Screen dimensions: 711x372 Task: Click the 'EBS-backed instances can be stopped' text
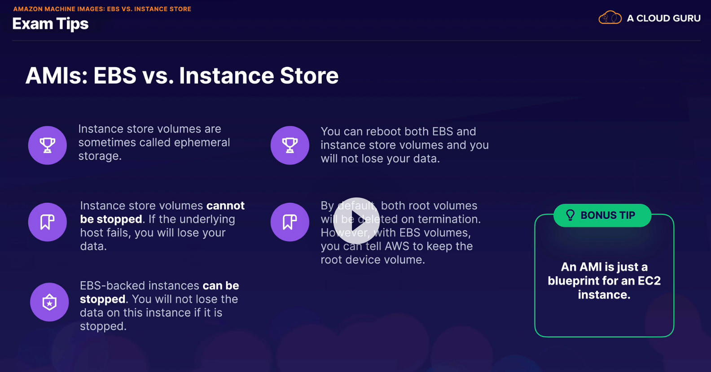(159, 306)
